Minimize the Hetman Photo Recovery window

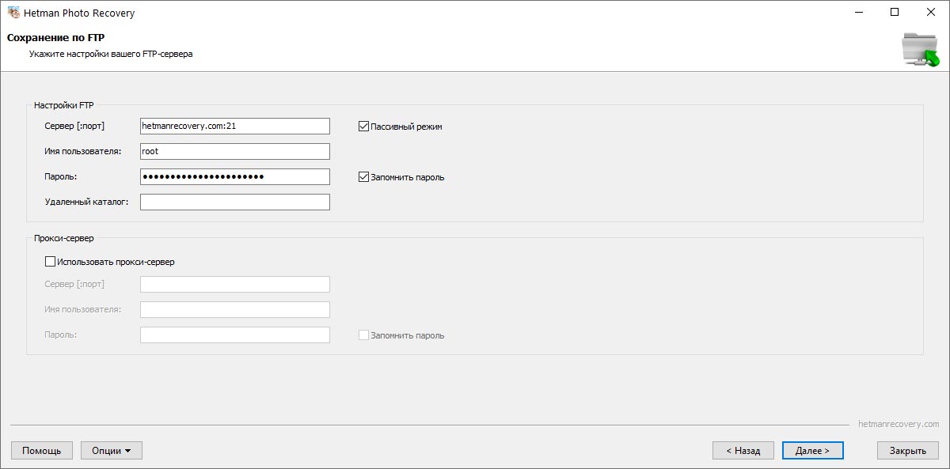tap(858, 13)
